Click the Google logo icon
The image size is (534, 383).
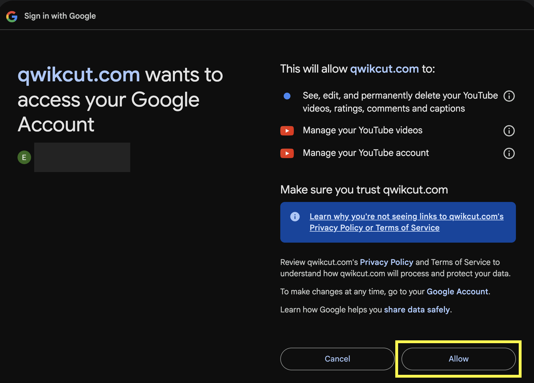point(12,16)
